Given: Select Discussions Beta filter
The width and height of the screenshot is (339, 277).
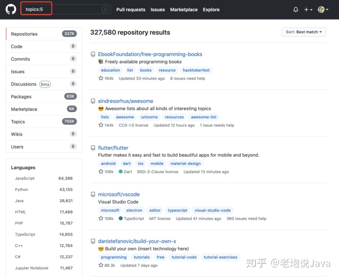Looking at the screenshot, I should [x=44, y=84].
